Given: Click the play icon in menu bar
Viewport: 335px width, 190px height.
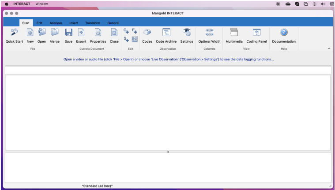Looking at the screenshot, I should pyautogui.click(x=314, y=4).
